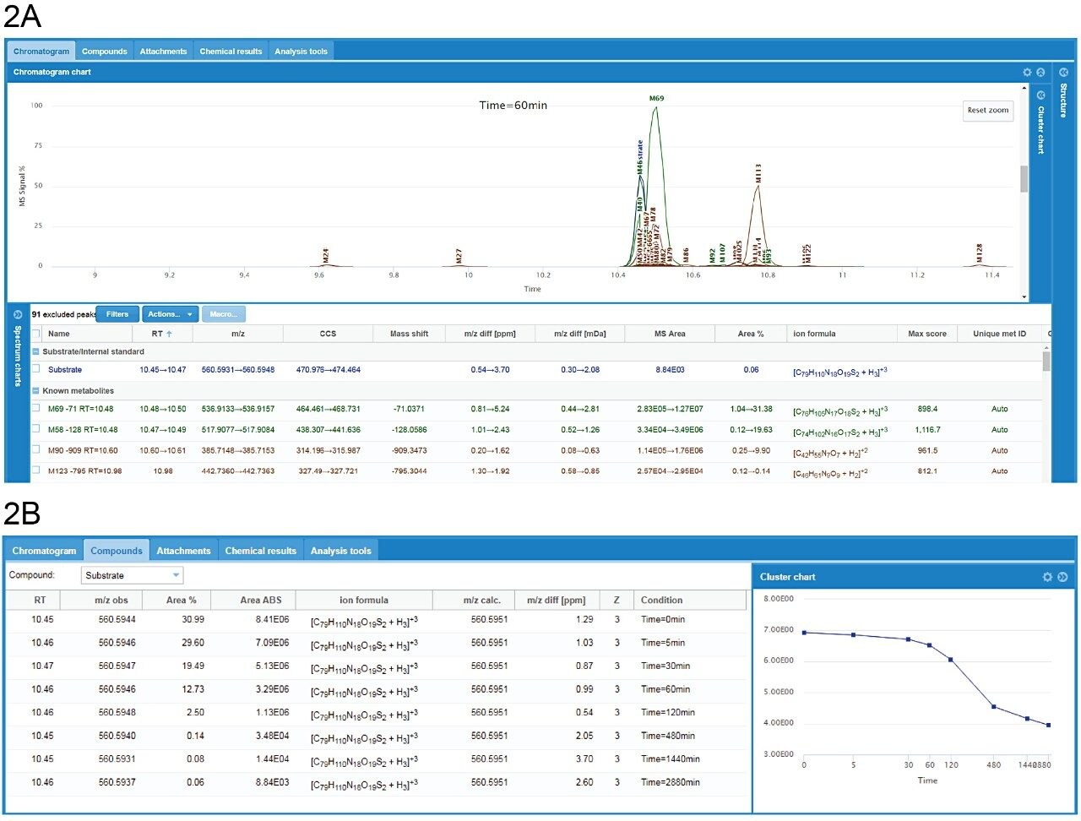Open the Compound selector showing Substrate
The image size is (1081, 821).
pyautogui.click(x=132, y=575)
